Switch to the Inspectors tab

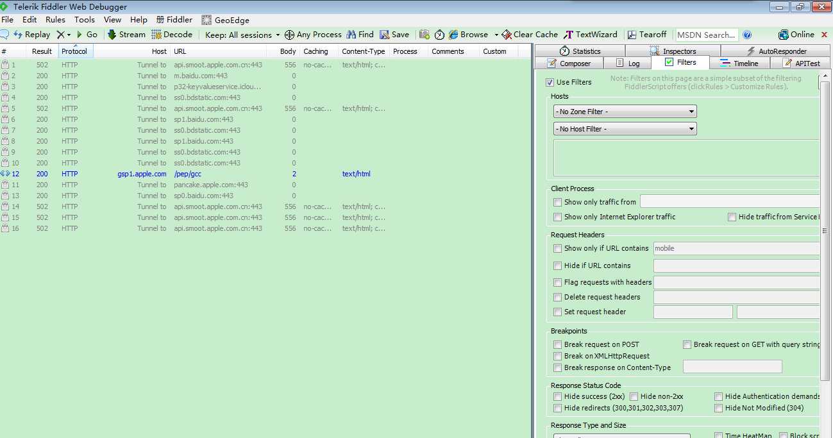673,51
